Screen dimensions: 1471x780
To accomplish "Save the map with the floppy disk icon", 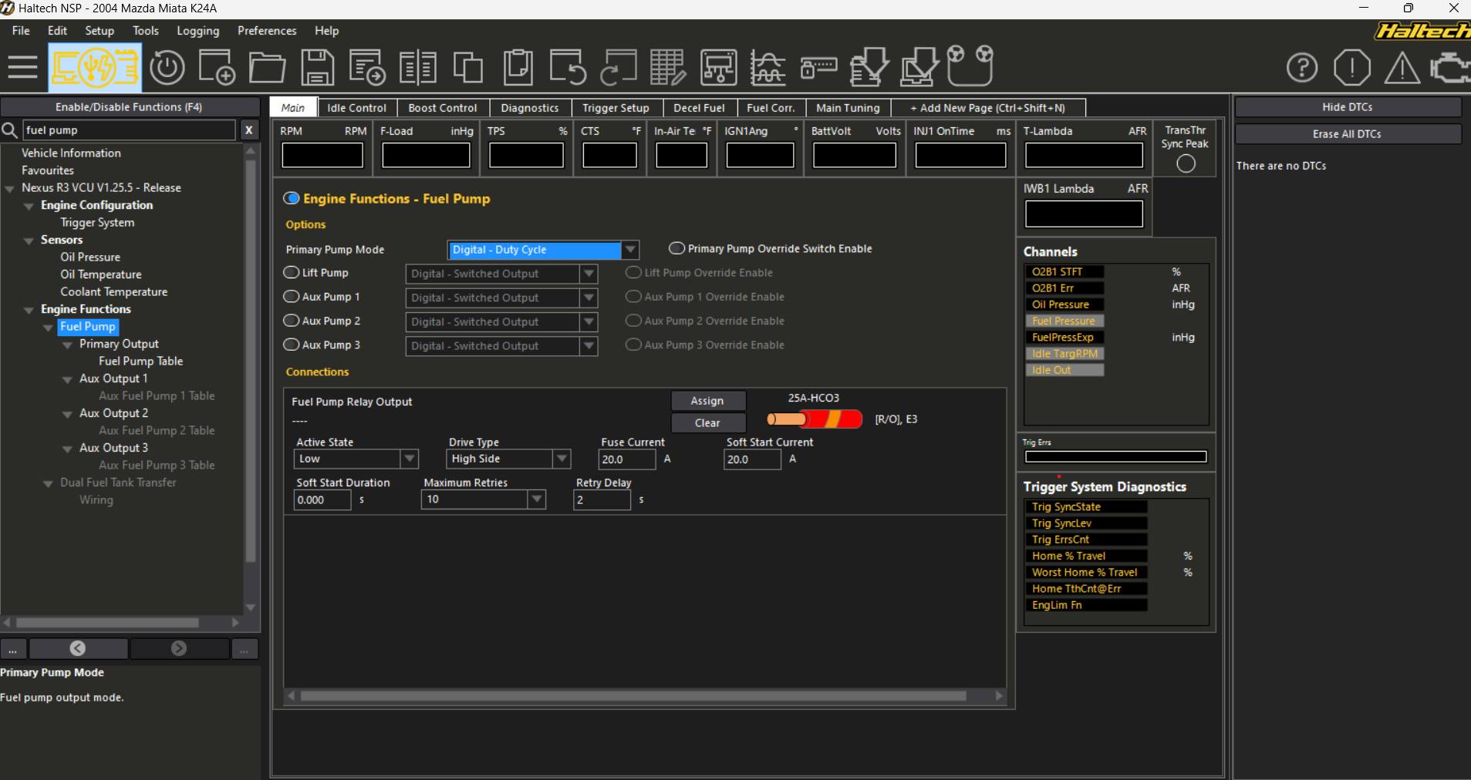I will [317, 68].
